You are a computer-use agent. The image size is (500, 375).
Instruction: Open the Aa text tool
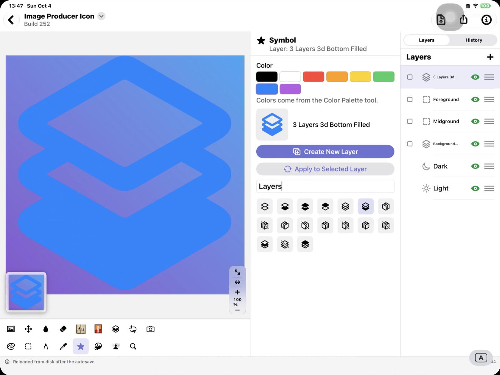[81, 329]
